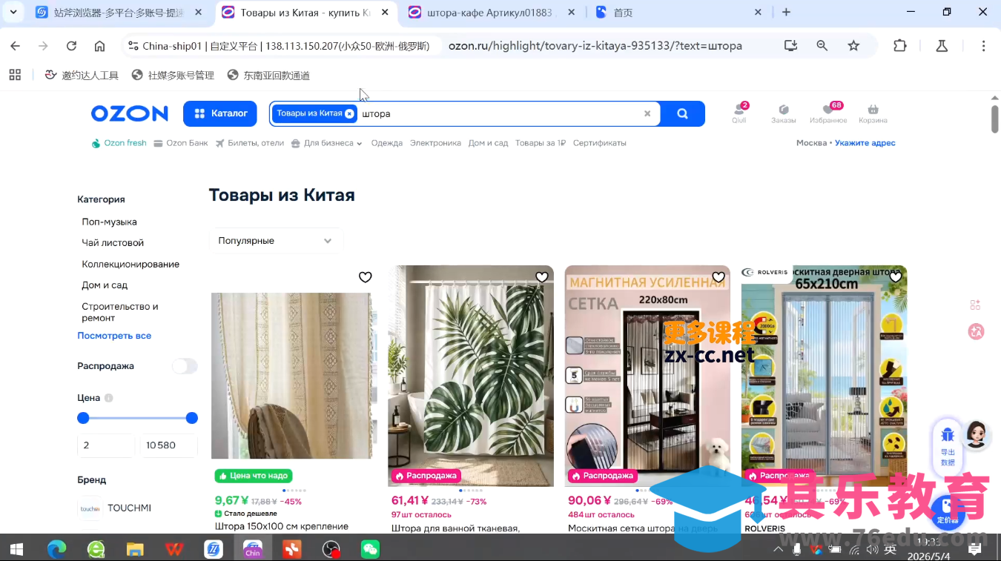1001x561 pixels.
Task: Open the browser home page
Action: tap(99, 46)
